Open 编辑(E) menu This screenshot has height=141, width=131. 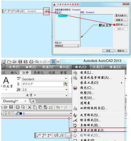click(x=31, y=67)
